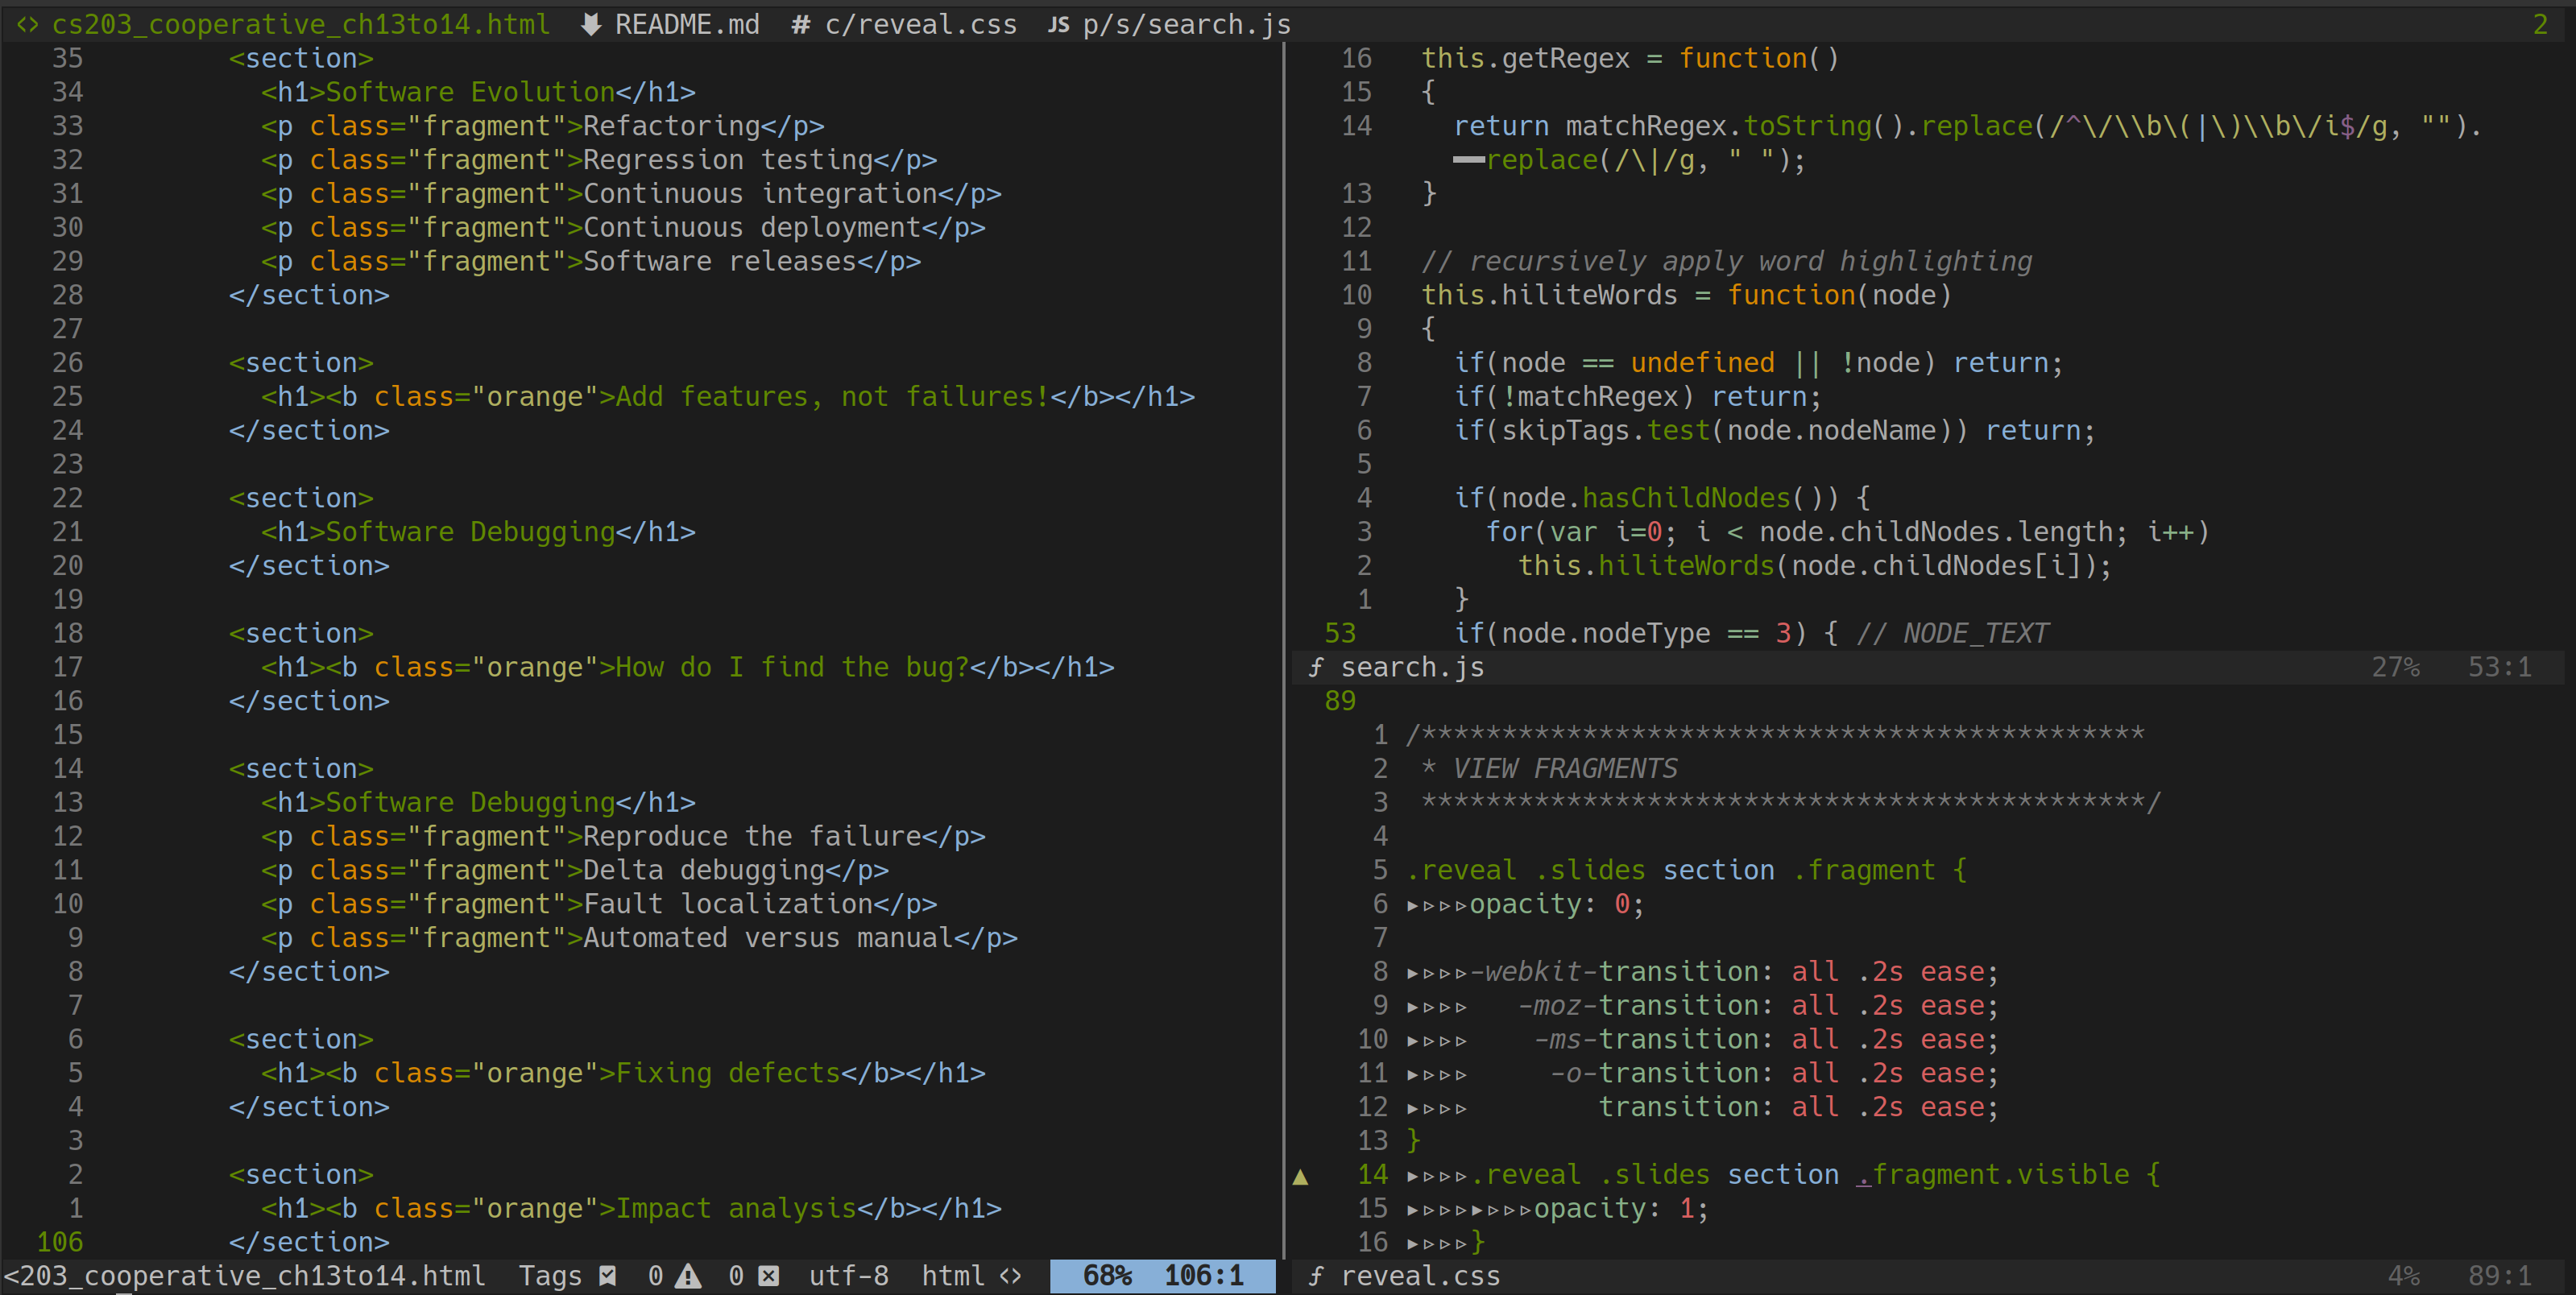The image size is (2576, 1295).
Task: Click the if(node.hasChildNodes()) line
Action: point(1662,498)
